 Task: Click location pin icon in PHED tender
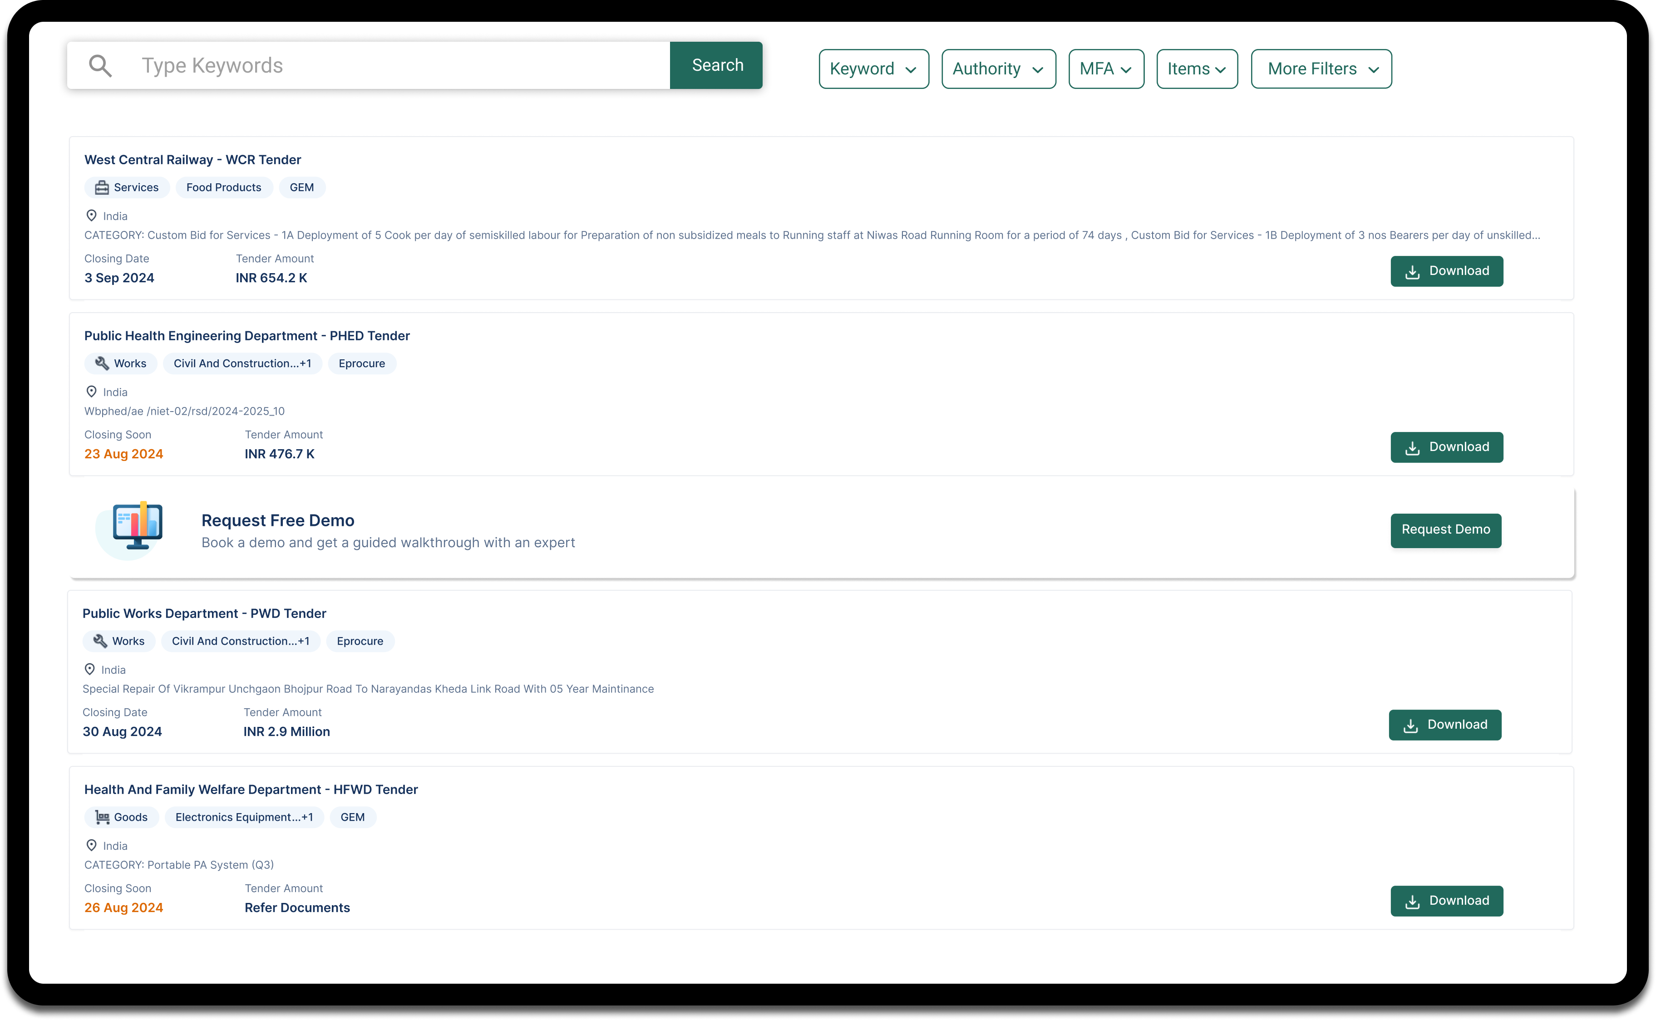click(x=91, y=392)
